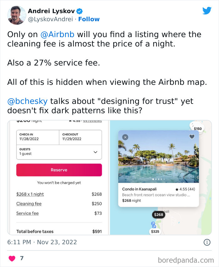Dismiss the Condo in Kaanapali card via X icon

click(125, 137)
